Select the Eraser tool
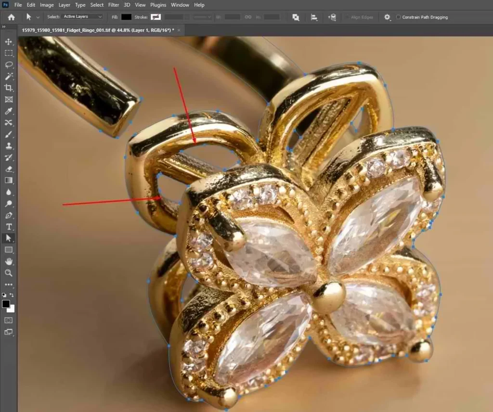493x412 pixels. tap(8, 169)
